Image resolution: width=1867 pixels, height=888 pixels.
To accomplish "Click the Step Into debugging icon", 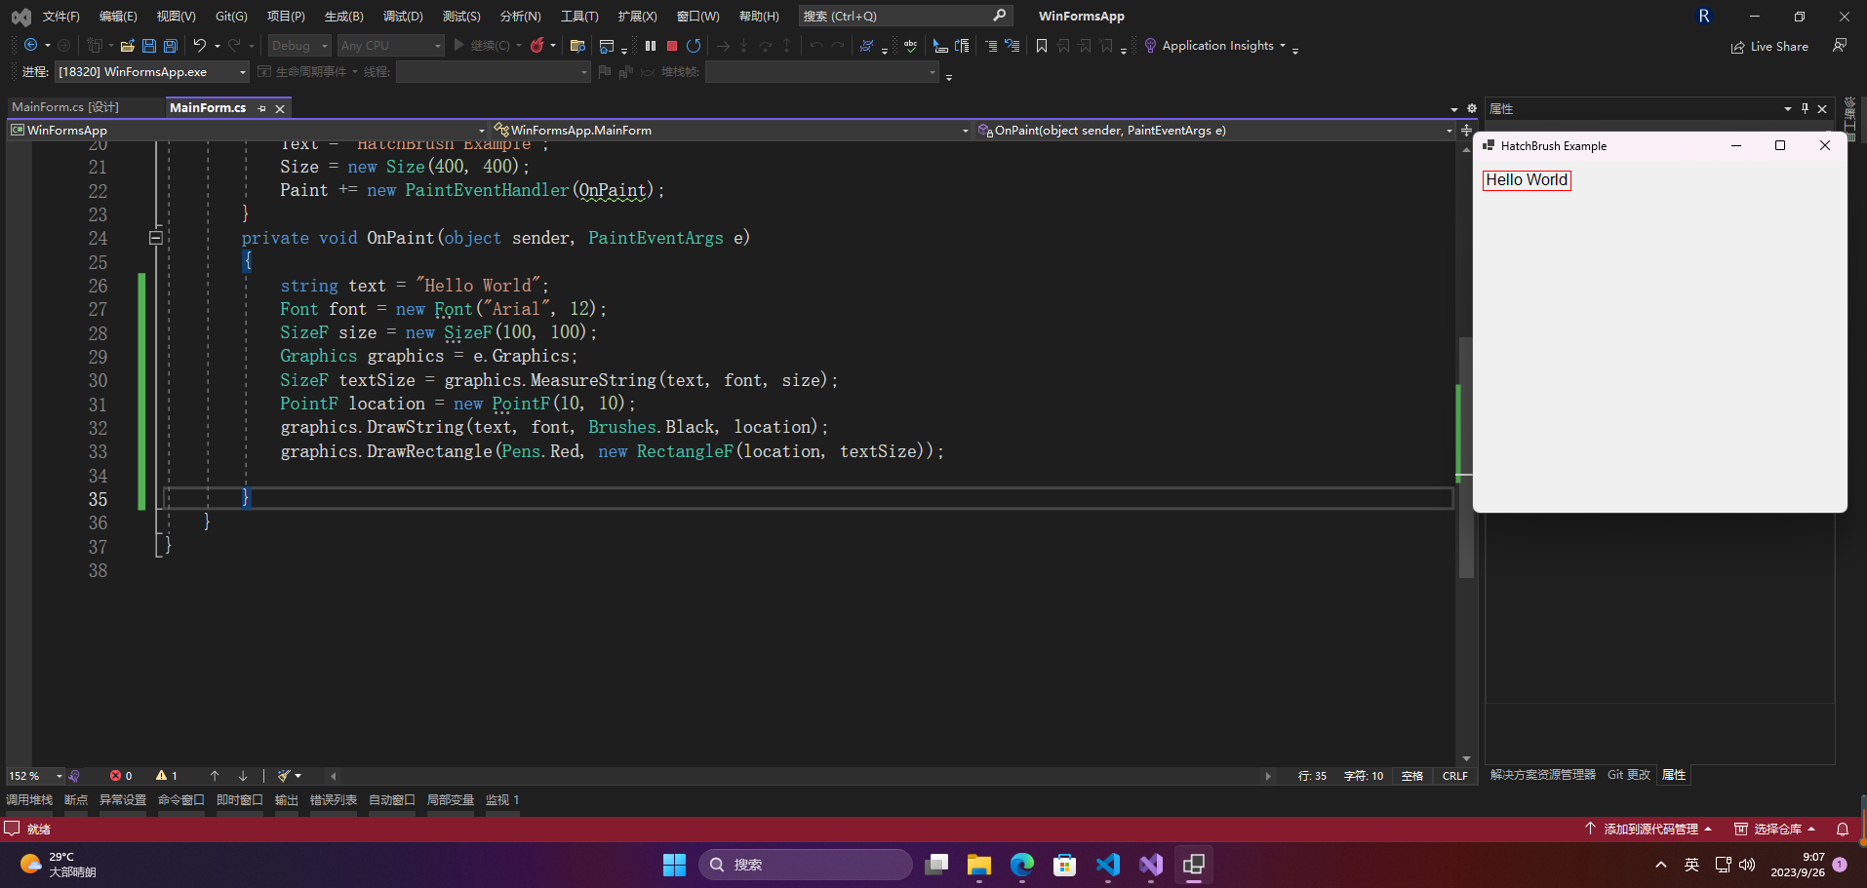I will pos(743,46).
